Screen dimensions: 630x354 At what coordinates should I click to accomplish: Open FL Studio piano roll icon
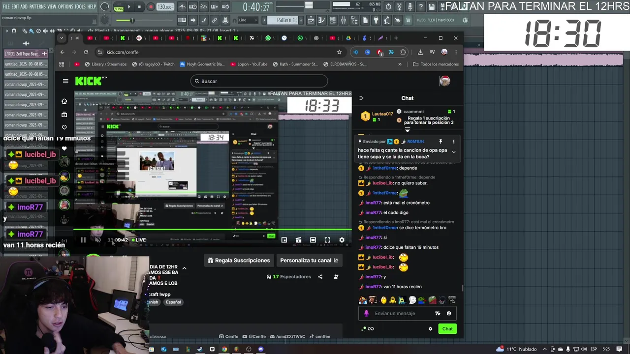click(322, 20)
